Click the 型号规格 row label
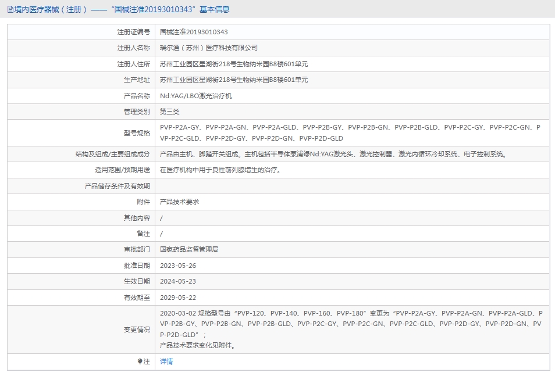 coord(137,133)
